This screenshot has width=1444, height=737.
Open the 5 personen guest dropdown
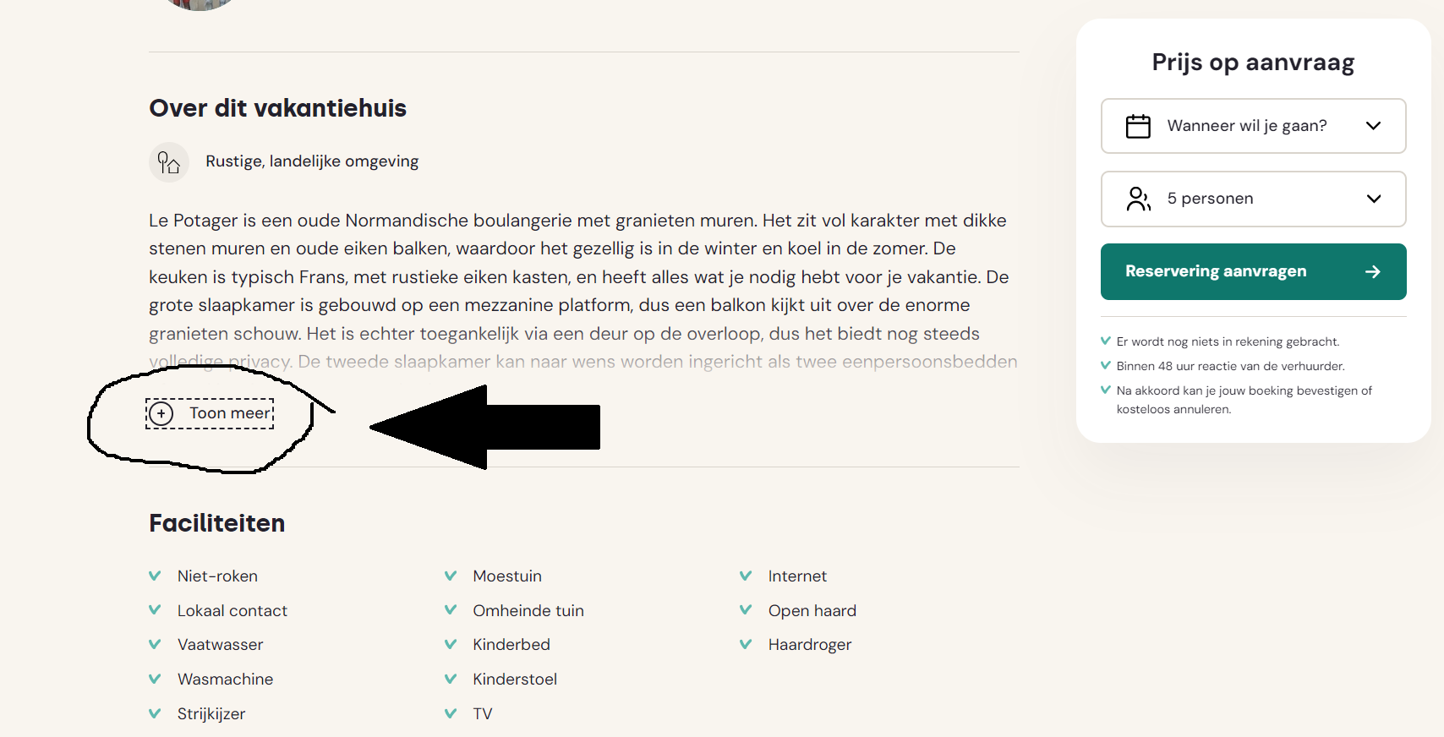tap(1253, 199)
